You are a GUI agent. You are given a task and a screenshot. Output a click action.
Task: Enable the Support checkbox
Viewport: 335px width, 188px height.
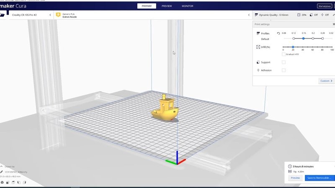pyautogui.click(x=283, y=62)
